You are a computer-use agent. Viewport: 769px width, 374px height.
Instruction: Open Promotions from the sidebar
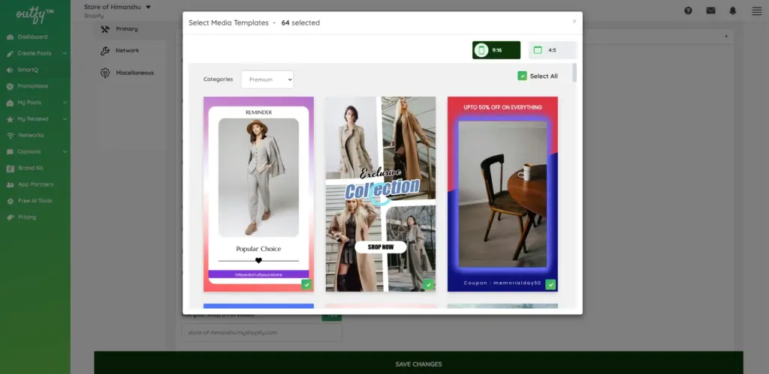tap(32, 86)
